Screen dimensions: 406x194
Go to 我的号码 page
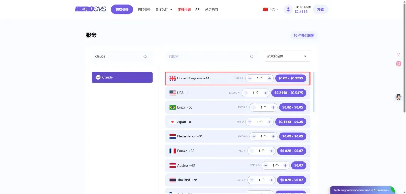tap(144, 9)
